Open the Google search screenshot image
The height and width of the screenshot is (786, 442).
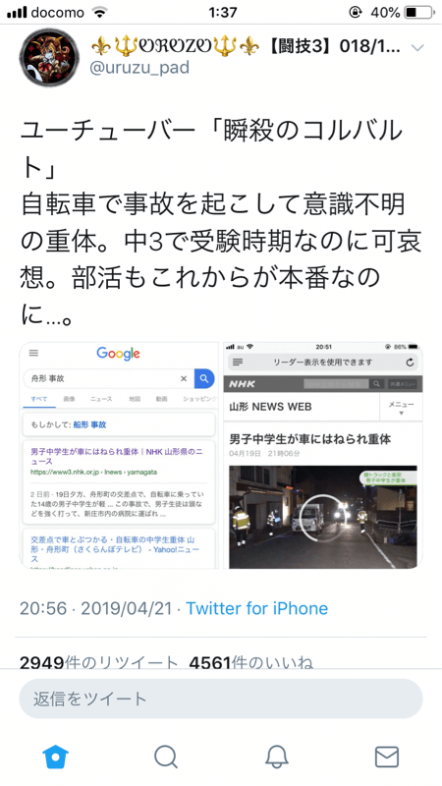[119, 455]
